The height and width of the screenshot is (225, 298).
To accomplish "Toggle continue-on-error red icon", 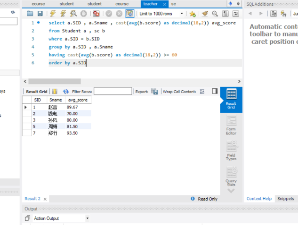I will pos(96,14).
